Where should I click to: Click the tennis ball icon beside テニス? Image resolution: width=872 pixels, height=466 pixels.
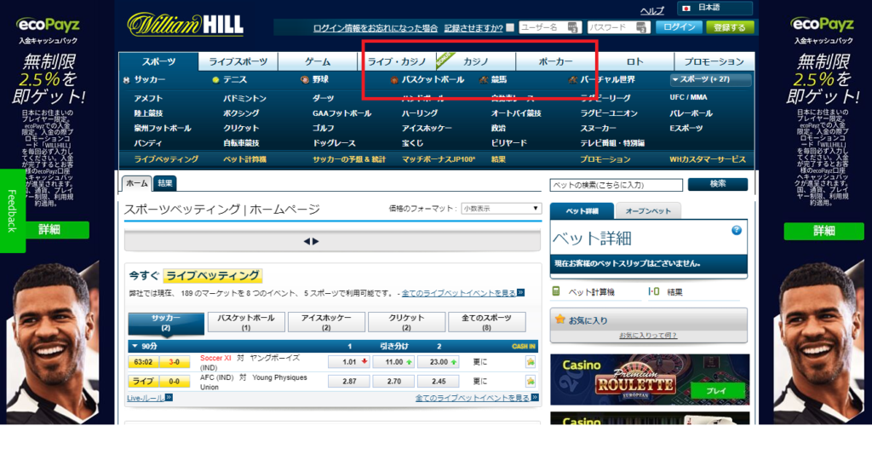click(215, 80)
